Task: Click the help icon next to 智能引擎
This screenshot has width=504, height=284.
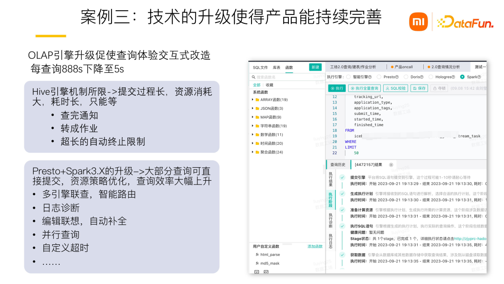Action: (x=370, y=77)
